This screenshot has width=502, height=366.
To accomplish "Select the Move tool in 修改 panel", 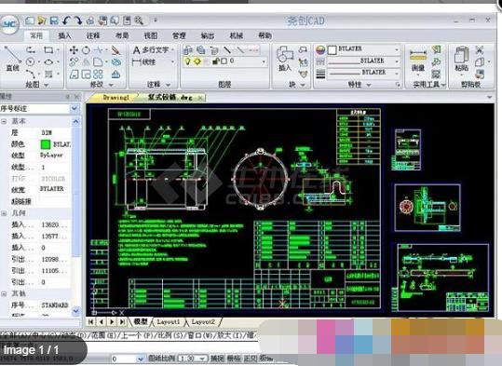I will [74, 50].
